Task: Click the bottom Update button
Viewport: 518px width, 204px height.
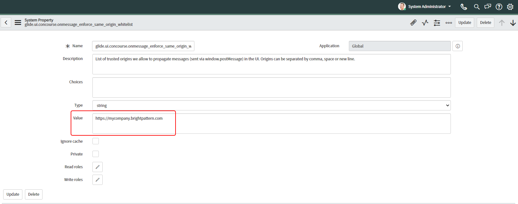Action: click(x=13, y=194)
